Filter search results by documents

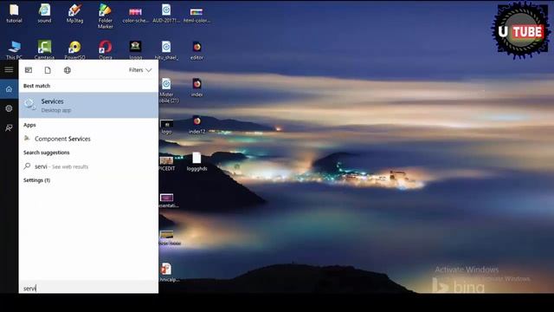click(48, 70)
